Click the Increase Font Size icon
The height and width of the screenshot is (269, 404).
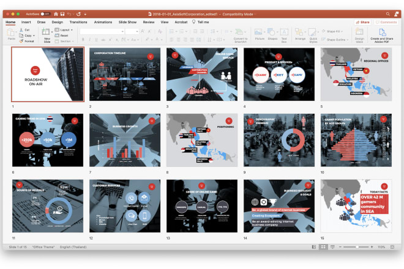coord(143,31)
